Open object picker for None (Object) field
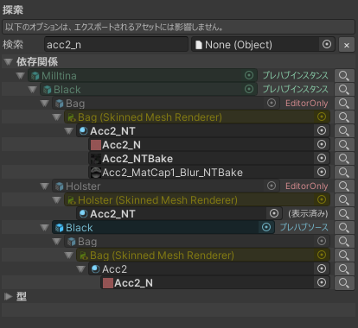 click(x=327, y=44)
